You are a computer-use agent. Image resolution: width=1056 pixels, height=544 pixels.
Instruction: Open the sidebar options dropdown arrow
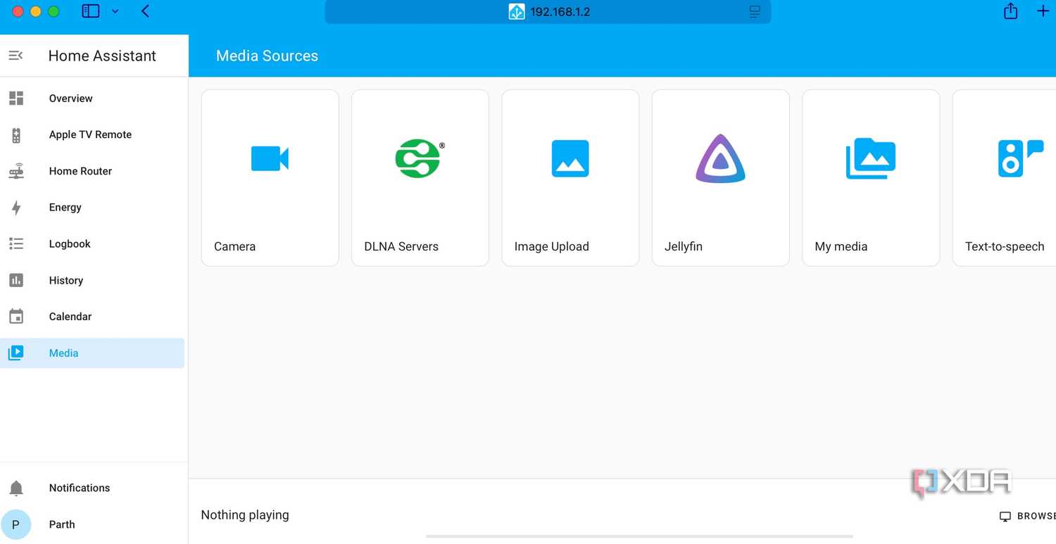115,11
